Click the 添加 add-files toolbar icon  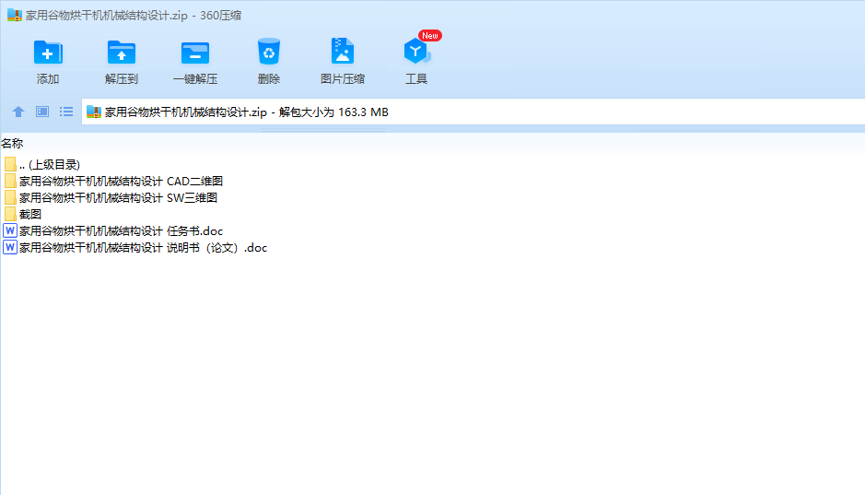click(48, 53)
